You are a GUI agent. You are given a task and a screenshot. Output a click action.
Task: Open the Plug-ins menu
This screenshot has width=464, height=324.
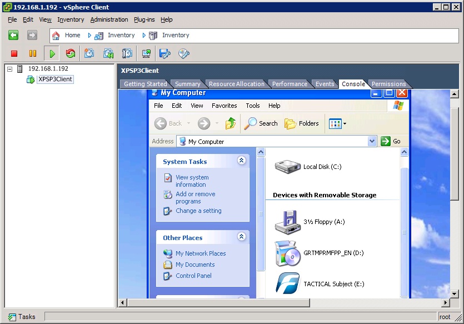tap(144, 19)
